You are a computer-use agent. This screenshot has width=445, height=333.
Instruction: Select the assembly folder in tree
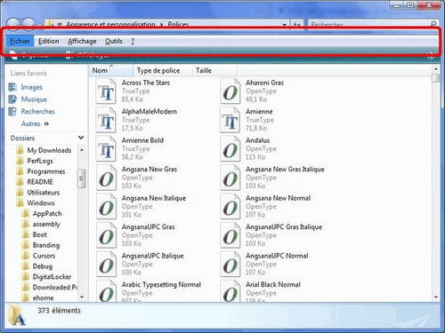click(x=46, y=225)
